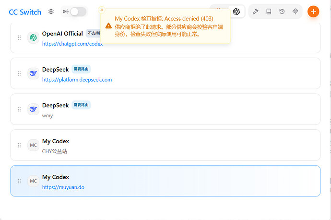
Task: Click MC avatar in muyuan.do card
Action: pyautogui.click(x=34, y=181)
